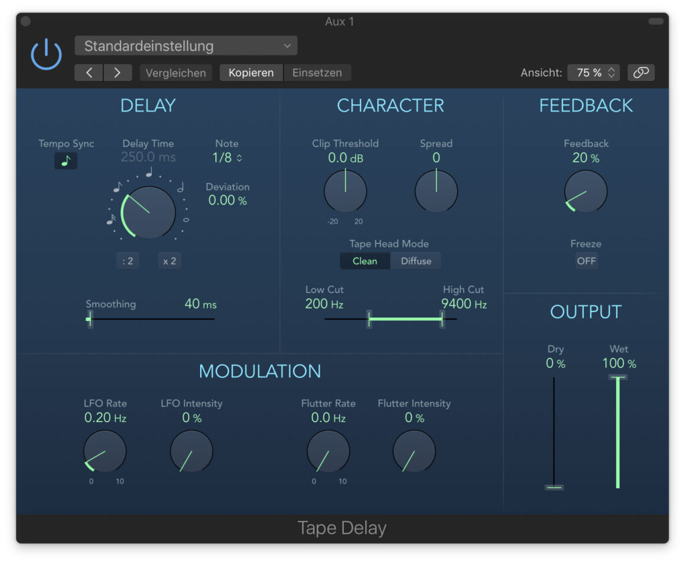Click the dimmed Delay Time 250.0 ms value
685x563 pixels.
point(148,157)
